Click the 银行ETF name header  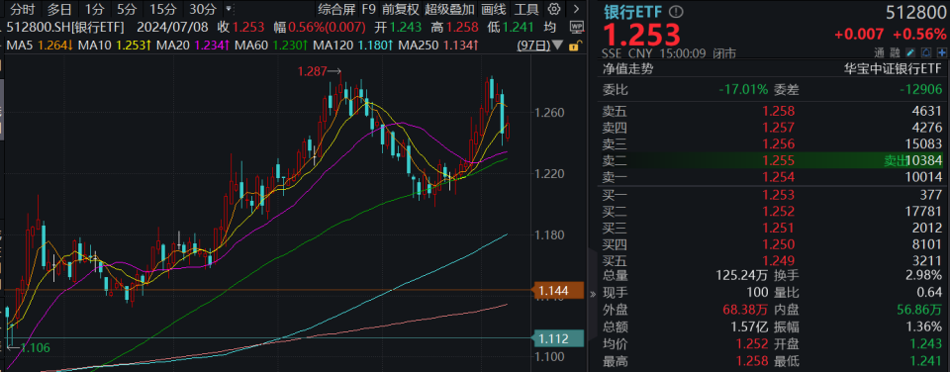(x=633, y=12)
